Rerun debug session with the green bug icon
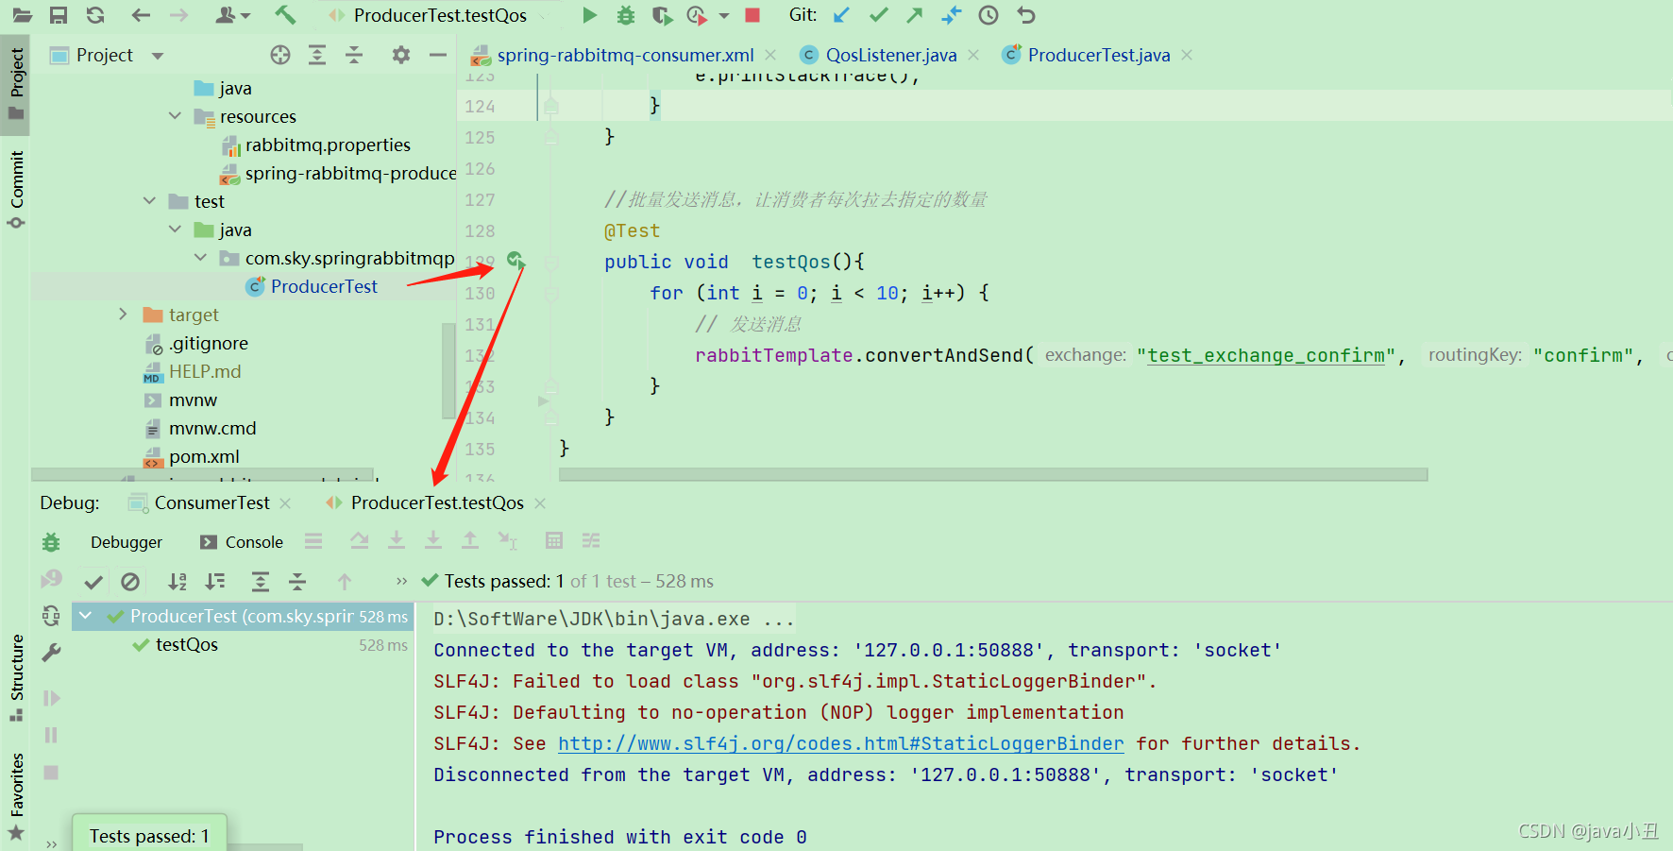The height and width of the screenshot is (851, 1673). point(51,542)
